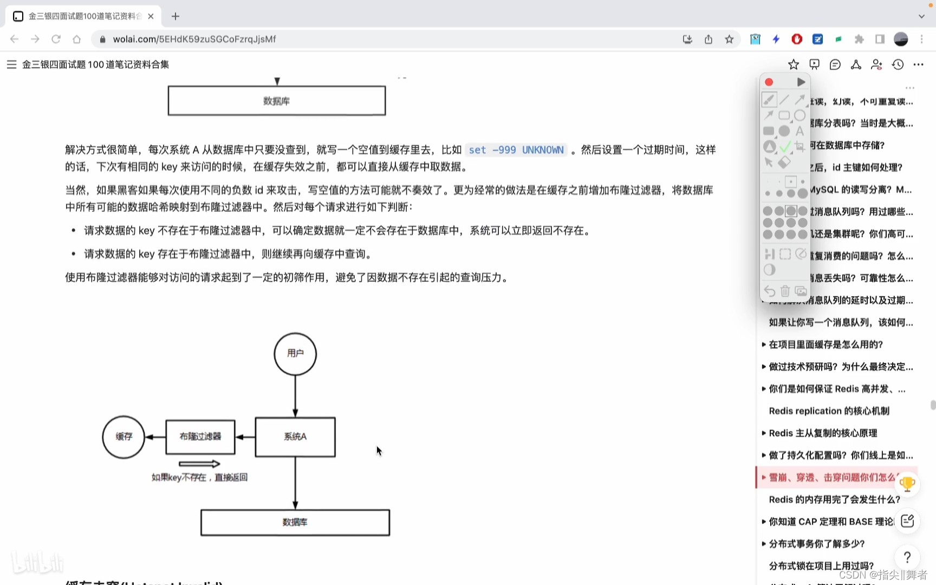Expand '你知道 CAP 定理和 BASE 理论' outline item

tap(764, 522)
